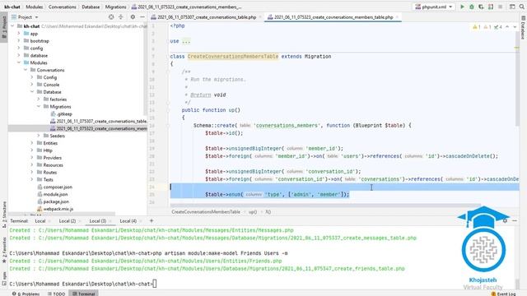Open the Database side panel
The height and width of the screenshot is (296, 527).
[523, 26]
